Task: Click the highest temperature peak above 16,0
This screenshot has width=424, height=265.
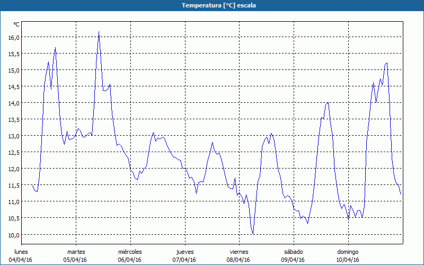Action: [99, 32]
